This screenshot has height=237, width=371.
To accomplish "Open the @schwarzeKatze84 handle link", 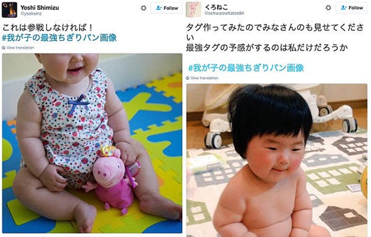I will pyautogui.click(x=224, y=14).
